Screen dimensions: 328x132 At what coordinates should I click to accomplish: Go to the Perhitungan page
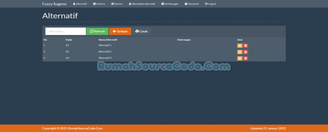pos(170,4)
